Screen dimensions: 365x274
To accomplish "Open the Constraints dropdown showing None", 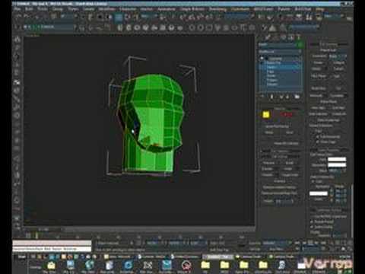I will 338,56.
